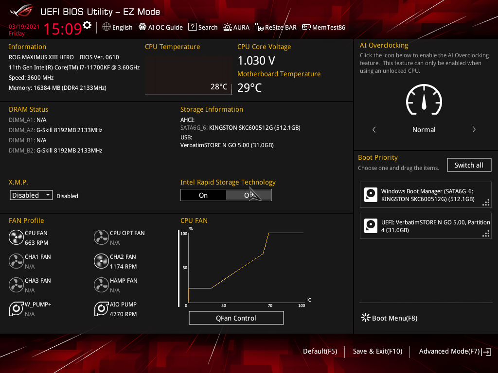Image resolution: width=498 pixels, height=373 pixels.
Task: Open the AURA lighting menu
Action: pos(236,27)
